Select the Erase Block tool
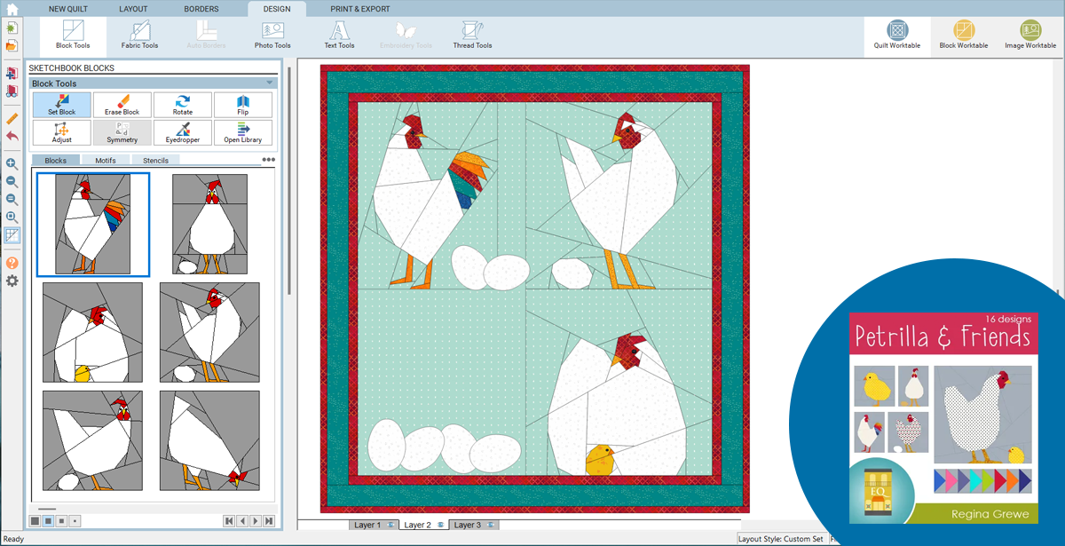1065x546 pixels. point(122,105)
